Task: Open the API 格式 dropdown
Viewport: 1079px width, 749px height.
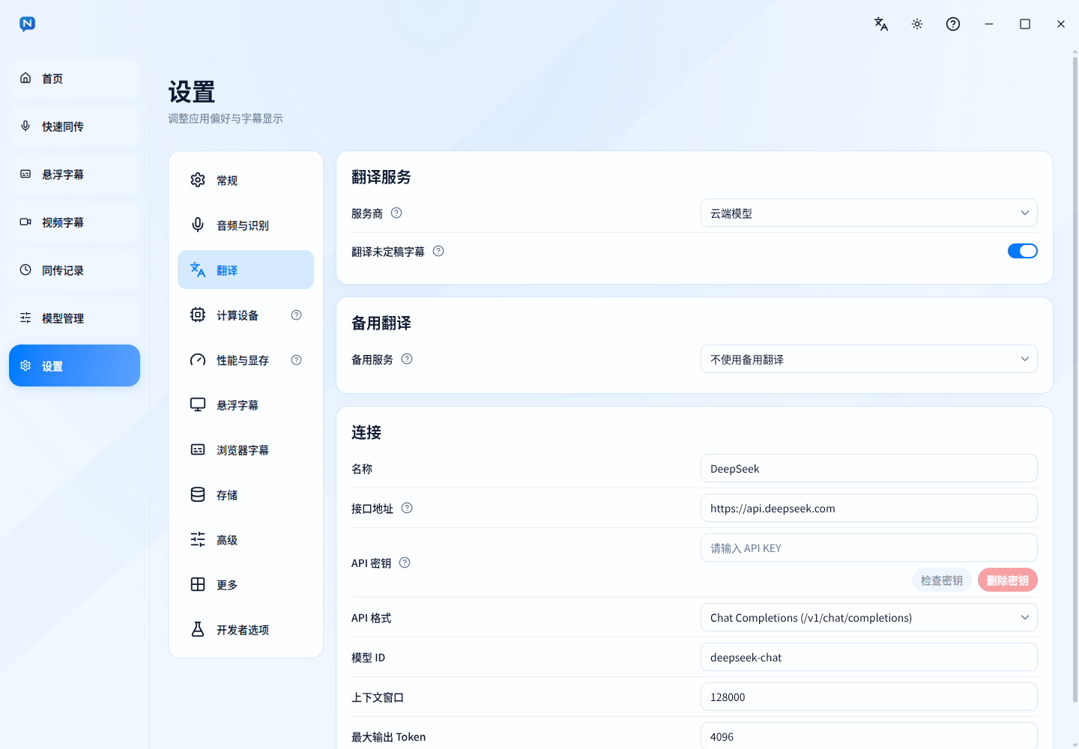Action: pyautogui.click(x=869, y=617)
